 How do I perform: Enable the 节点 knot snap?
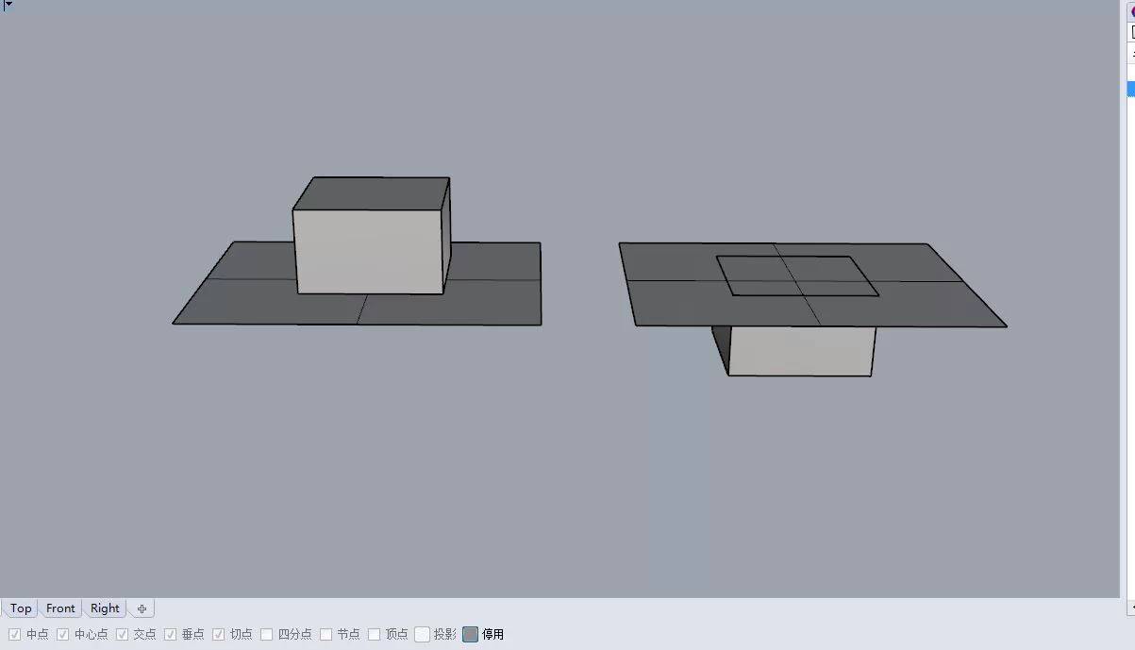click(x=325, y=633)
